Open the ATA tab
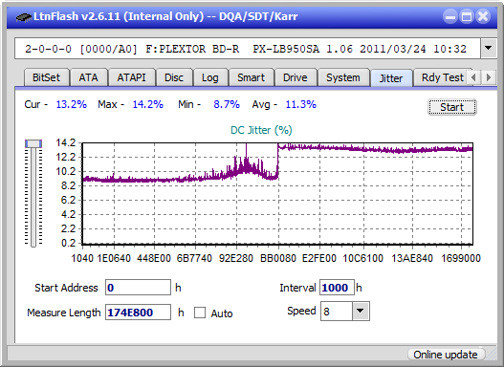The height and width of the screenshot is (367, 504). click(x=88, y=77)
